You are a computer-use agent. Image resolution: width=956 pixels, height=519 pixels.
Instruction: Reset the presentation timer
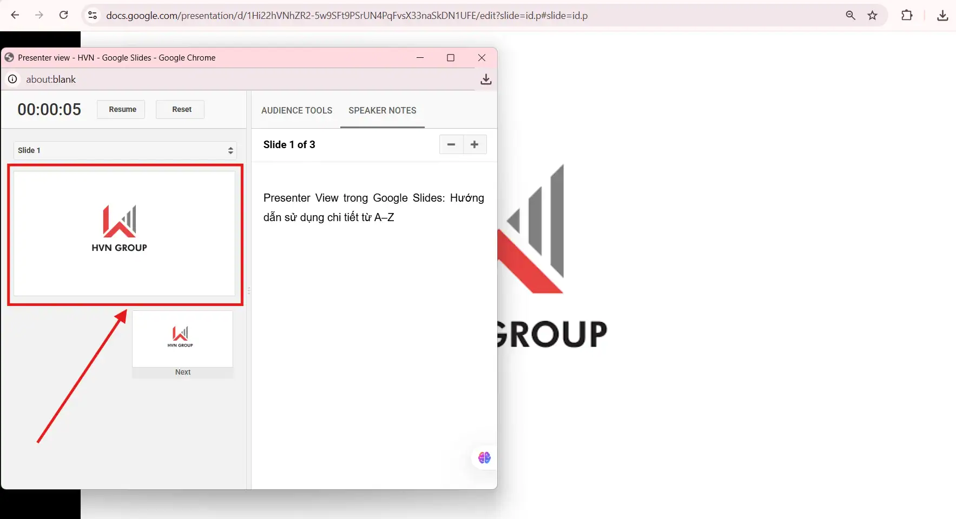[181, 109]
